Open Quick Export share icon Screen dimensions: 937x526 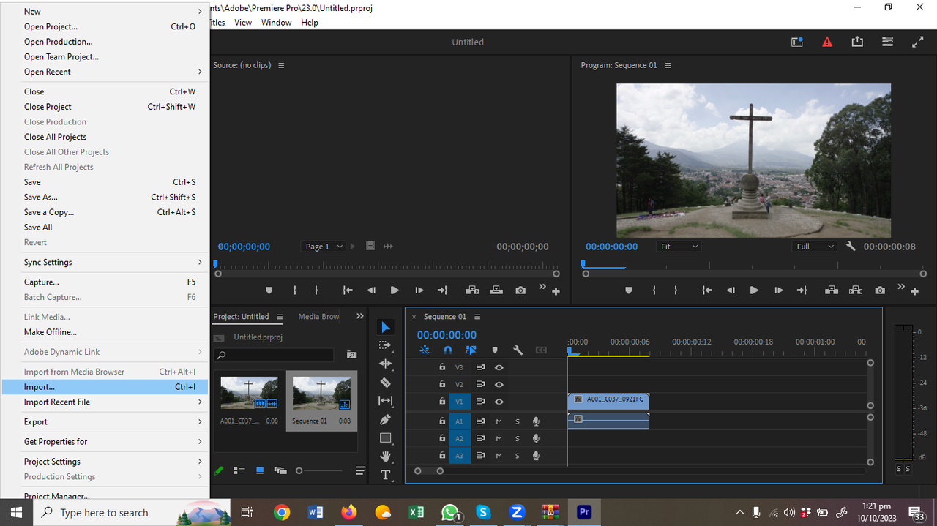[x=857, y=42]
